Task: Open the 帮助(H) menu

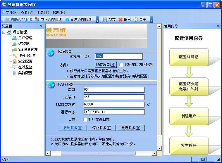Action: (x=58, y=13)
